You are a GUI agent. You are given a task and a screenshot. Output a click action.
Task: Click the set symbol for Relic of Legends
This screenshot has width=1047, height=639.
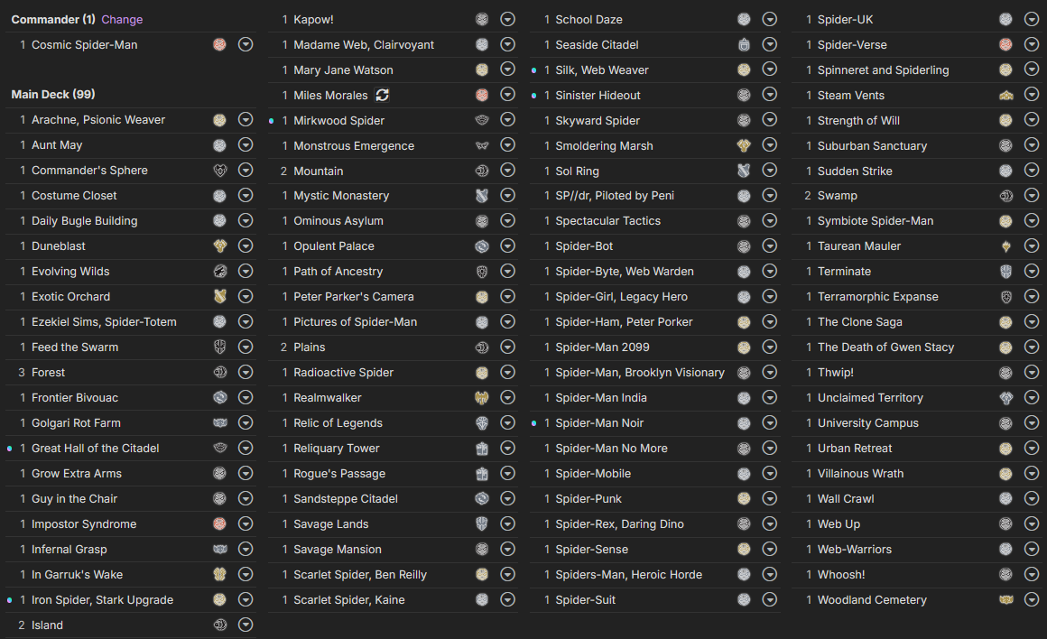(482, 422)
